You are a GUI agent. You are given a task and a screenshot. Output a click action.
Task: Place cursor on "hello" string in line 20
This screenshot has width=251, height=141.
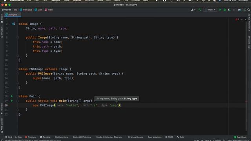tap(72, 105)
